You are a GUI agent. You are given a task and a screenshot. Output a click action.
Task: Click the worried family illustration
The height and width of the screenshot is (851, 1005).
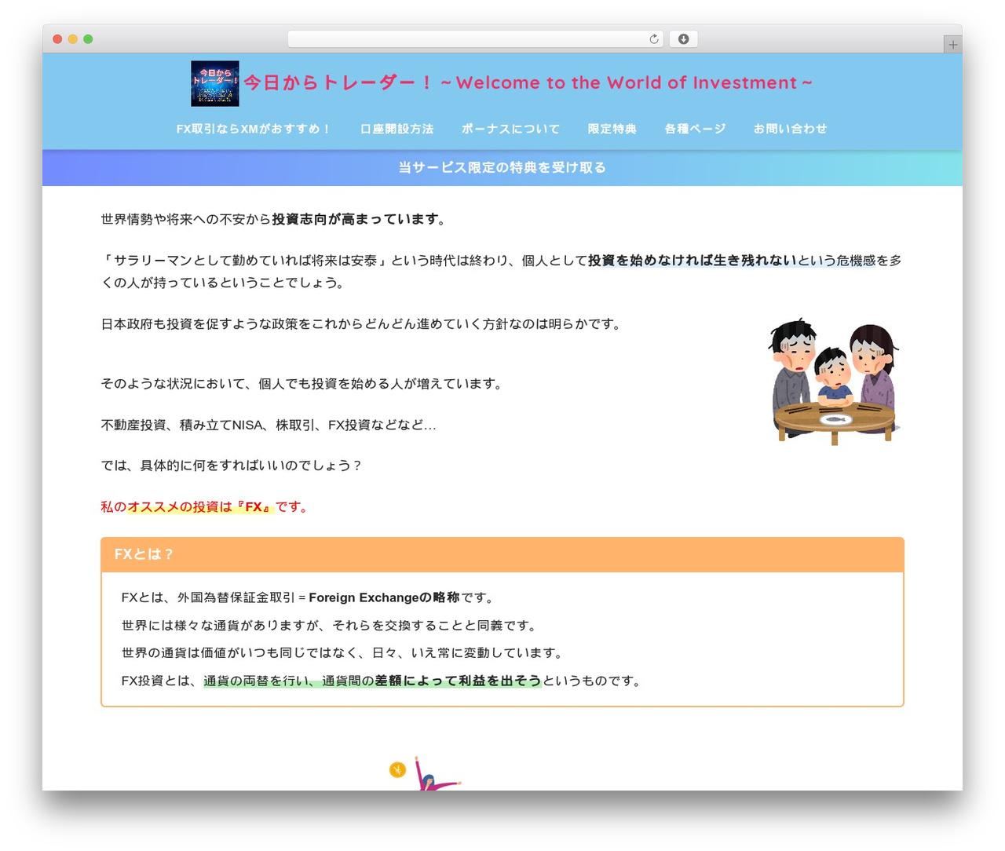[x=834, y=382]
